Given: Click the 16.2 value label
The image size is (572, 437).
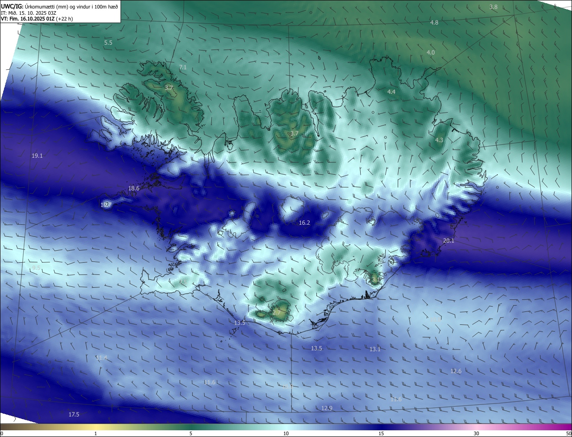Looking at the screenshot, I should 304,222.
